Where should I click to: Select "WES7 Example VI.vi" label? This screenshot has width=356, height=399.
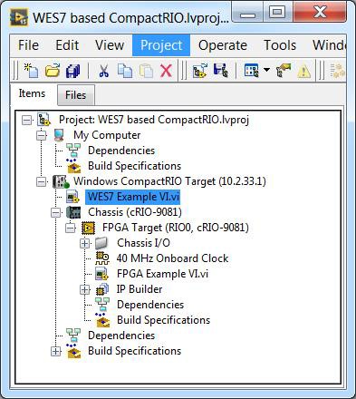pyautogui.click(x=133, y=197)
